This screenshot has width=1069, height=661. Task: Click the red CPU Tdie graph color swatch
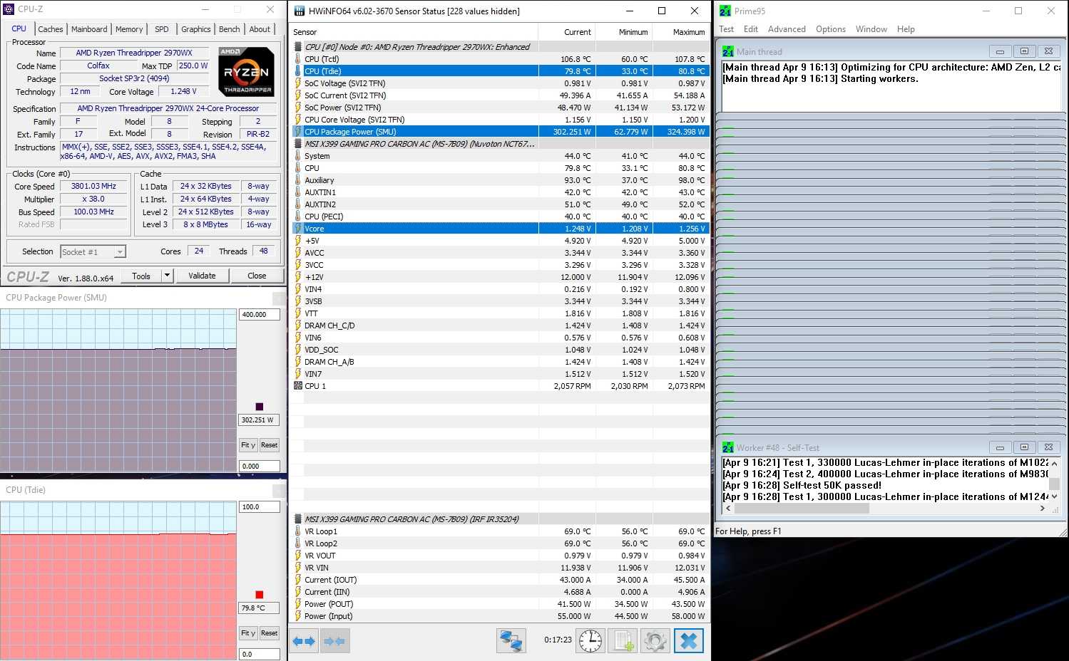(x=259, y=595)
